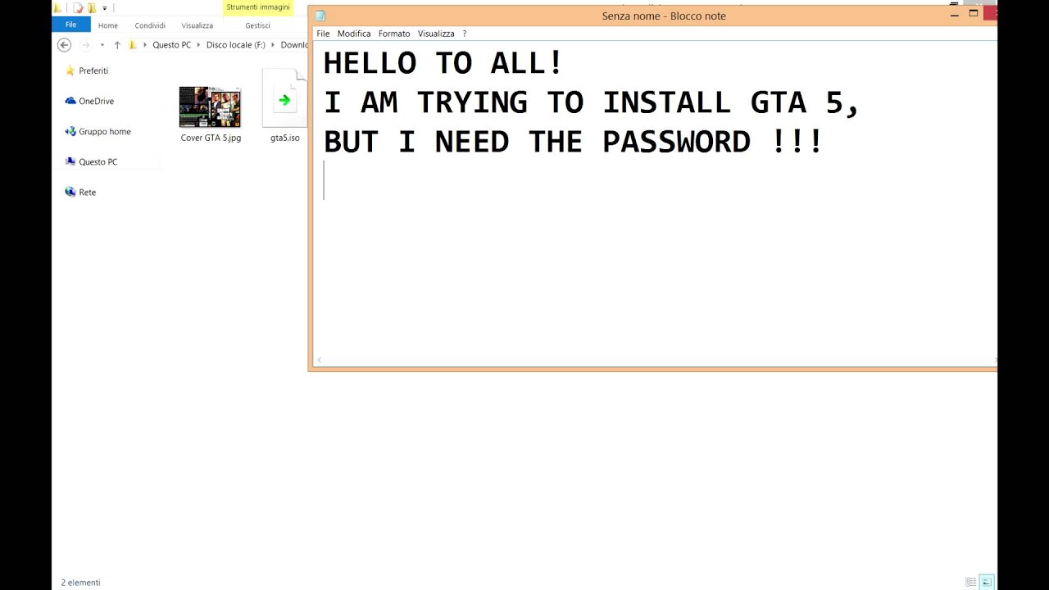Click the Explorer window folder icon
The width and height of the screenshot is (1049, 590).
coord(57,7)
